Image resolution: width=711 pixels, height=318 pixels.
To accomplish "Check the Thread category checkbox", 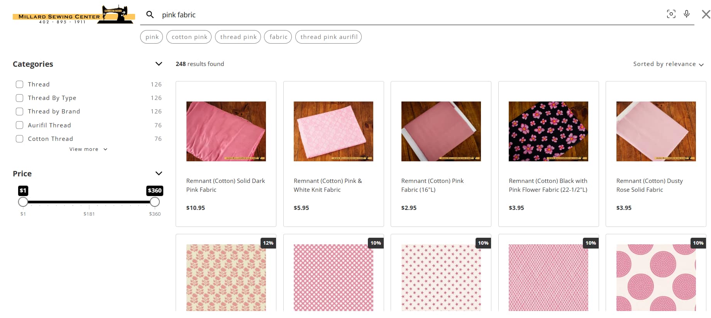I will [19, 85].
